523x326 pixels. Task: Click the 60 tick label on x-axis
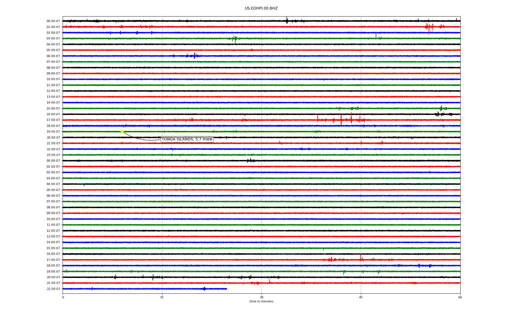click(x=460, y=297)
